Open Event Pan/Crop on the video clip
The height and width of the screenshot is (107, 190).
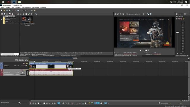[67, 63]
